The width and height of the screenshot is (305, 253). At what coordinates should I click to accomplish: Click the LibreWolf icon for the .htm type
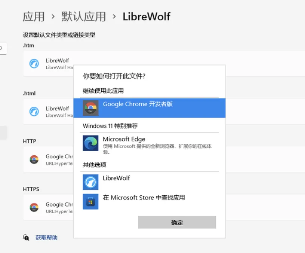(x=34, y=64)
